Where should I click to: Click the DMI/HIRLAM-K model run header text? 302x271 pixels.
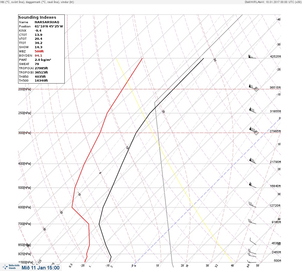pyautogui.click(x=273, y=2)
